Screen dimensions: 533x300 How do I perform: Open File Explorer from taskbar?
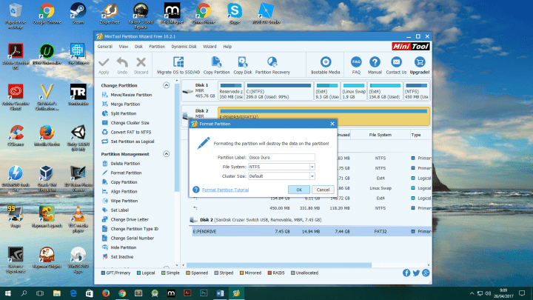[57, 293]
